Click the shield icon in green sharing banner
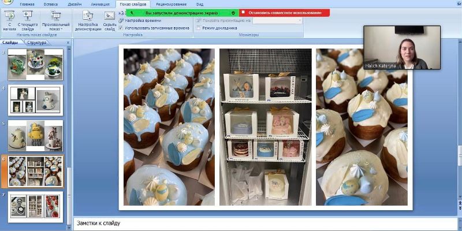The width and height of the screenshot is (462, 231). [233, 13]
